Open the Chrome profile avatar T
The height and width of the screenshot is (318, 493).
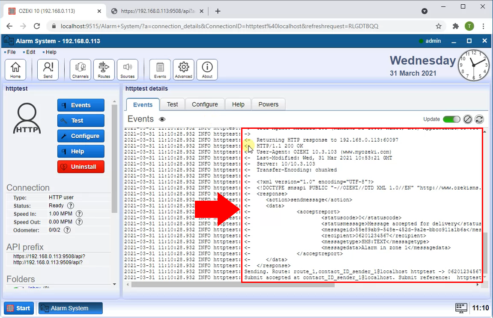pyautogui.click(x=469, y=26)
